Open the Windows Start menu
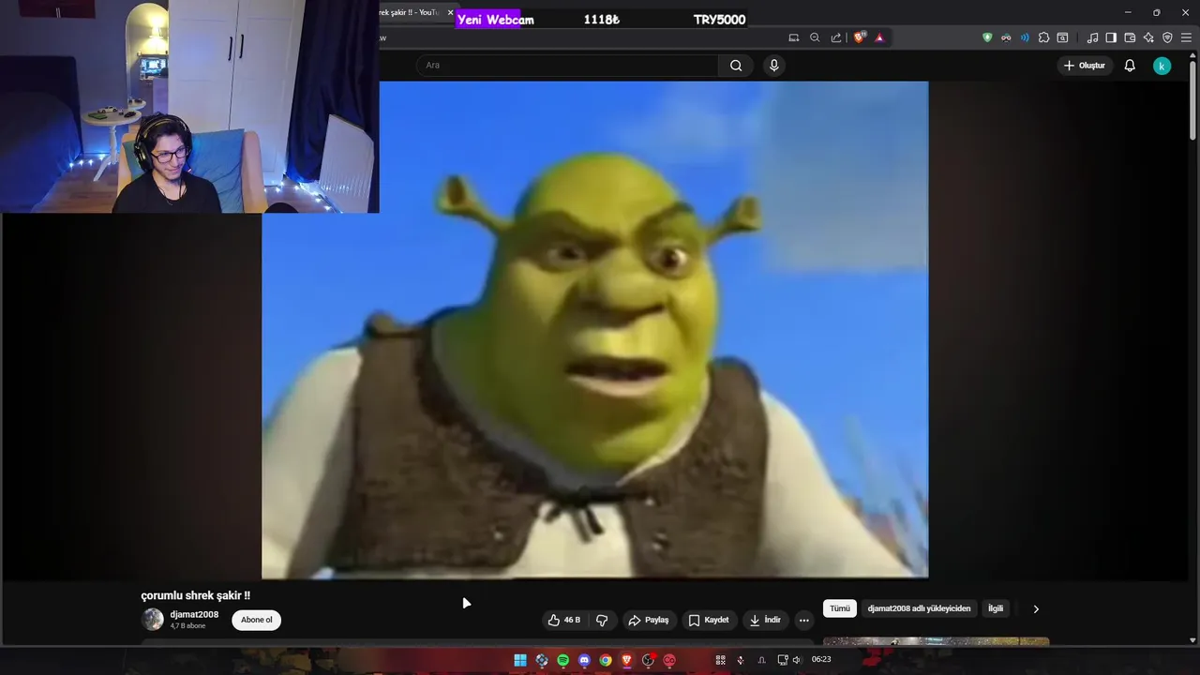Viewport: 1200px width, 675px height. [520, 660]
